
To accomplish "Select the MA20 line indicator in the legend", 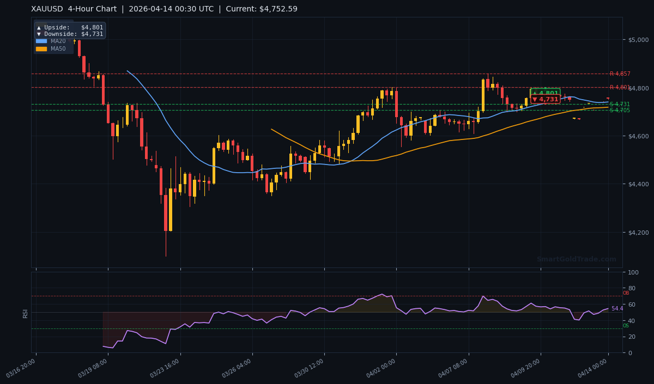I will click(x=58, y=40).
